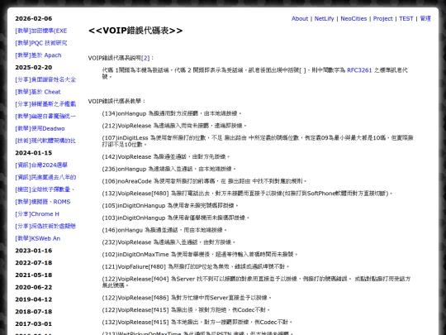Open the NeoCities link

[353, 18]
